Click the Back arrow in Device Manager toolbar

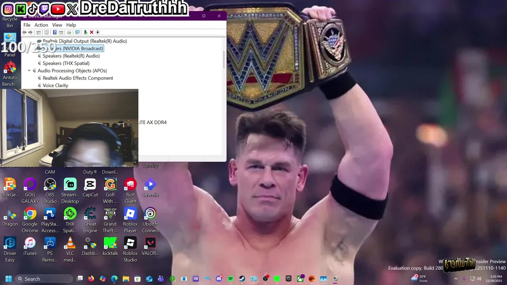click(x=25, y=32)
